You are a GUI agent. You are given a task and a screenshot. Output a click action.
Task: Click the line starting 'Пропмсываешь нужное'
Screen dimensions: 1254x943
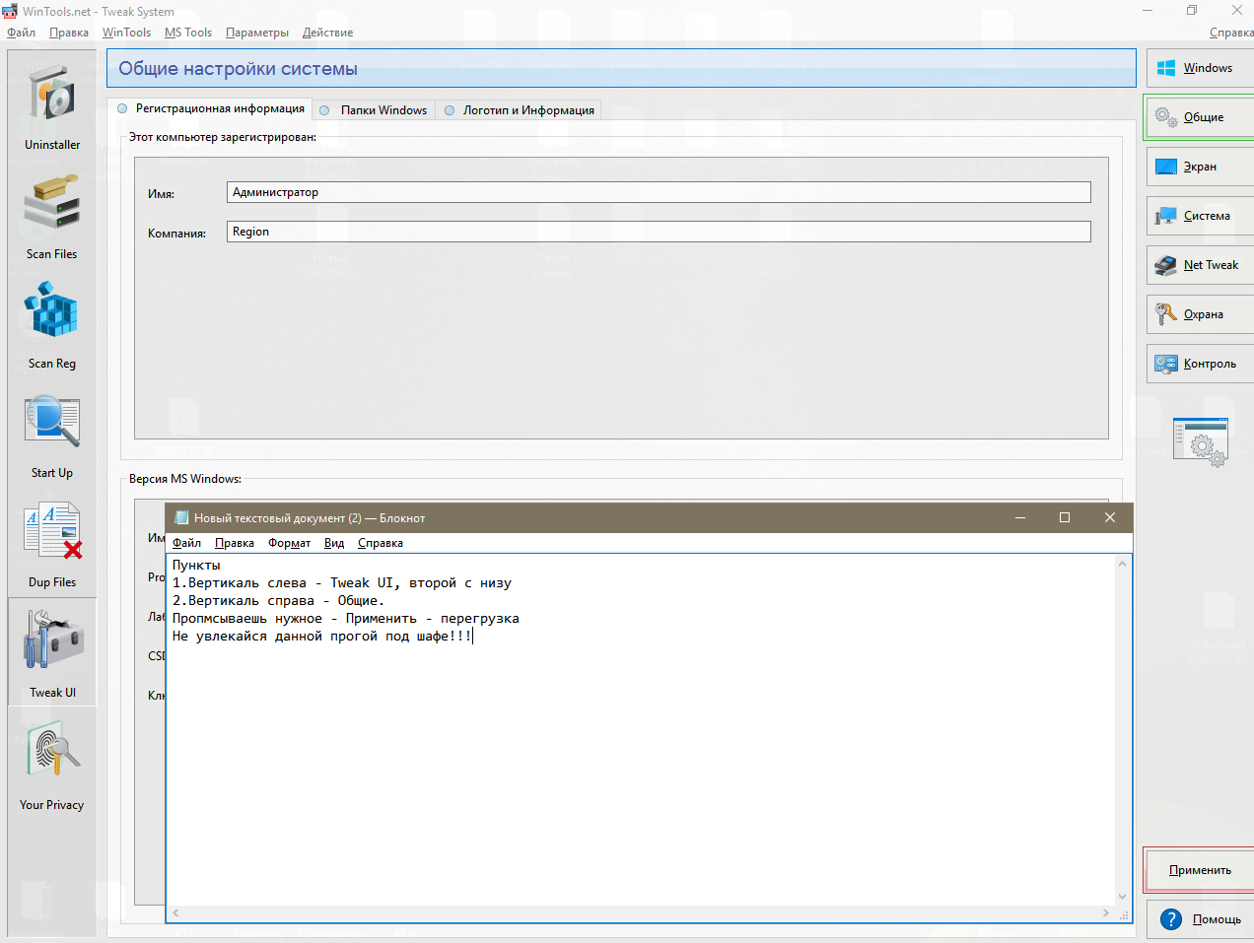pos(345,619)
